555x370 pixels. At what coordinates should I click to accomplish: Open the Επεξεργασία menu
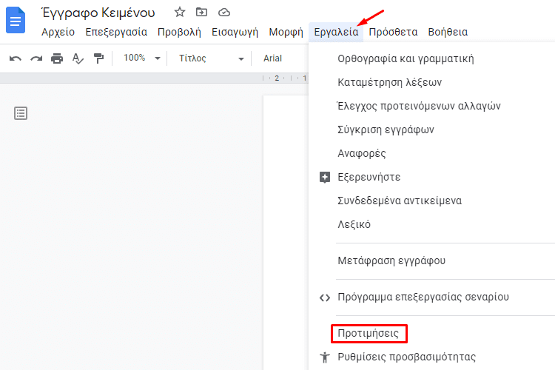coord(116,33)
